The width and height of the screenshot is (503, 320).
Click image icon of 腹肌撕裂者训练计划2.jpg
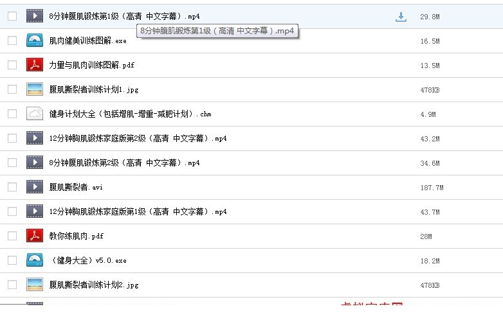pyautogui.click(x=35, y=285)
